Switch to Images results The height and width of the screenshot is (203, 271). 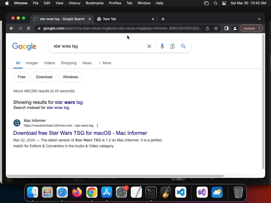click(32, 63)
